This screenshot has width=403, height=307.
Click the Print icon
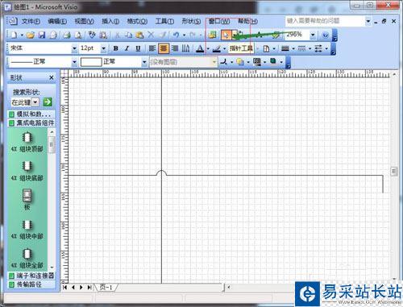tap(67, 35)
